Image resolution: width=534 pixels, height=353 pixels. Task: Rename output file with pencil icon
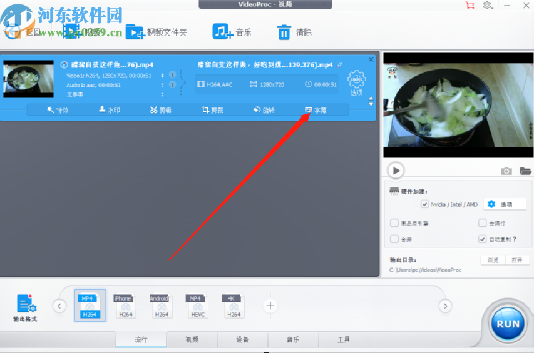tap(339, 64)
